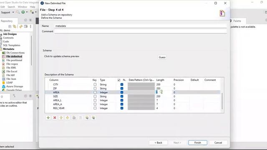Click delimited file wizard icon in dialog header
The width and height of the screenshot is (267, 150).
222,13
